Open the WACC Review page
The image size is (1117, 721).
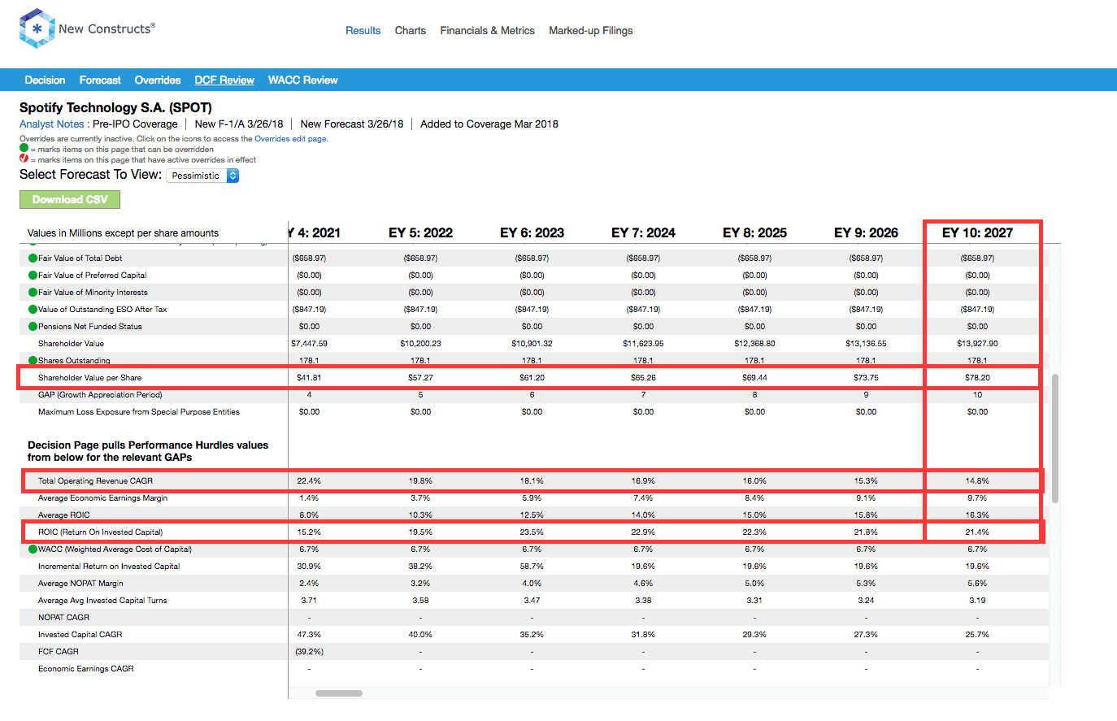pyautogui.click(x=302, y=80)
